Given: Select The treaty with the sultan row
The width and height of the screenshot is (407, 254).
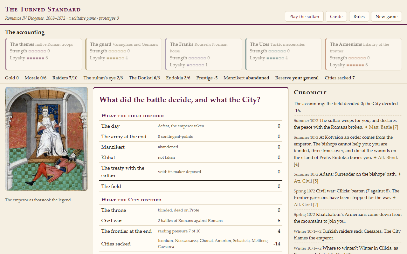Looking at the screenshot, I should click(x=191, y=172).
